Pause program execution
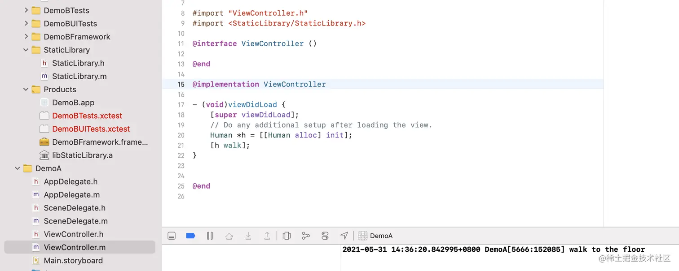Viewport: 679px width, 271px height. click(x=210, y=236)
